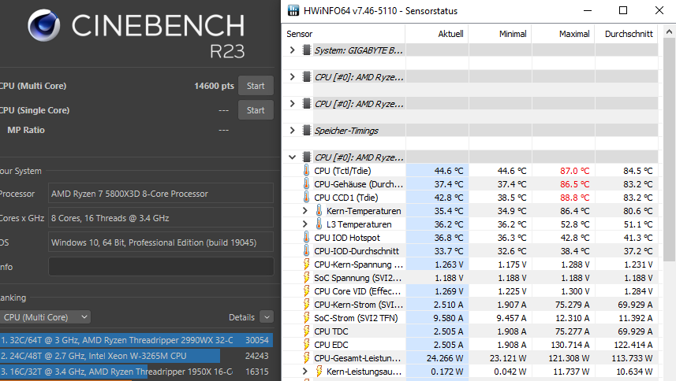Click lightning icon of SoC-Strom (SVI2 TFN)

point(307,318)
